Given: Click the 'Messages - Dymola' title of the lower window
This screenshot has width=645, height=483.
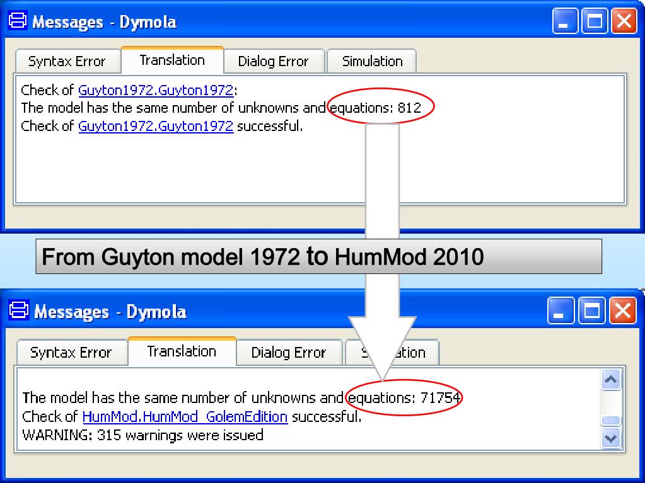Looking at the screenshot, I should pos(110,312).
